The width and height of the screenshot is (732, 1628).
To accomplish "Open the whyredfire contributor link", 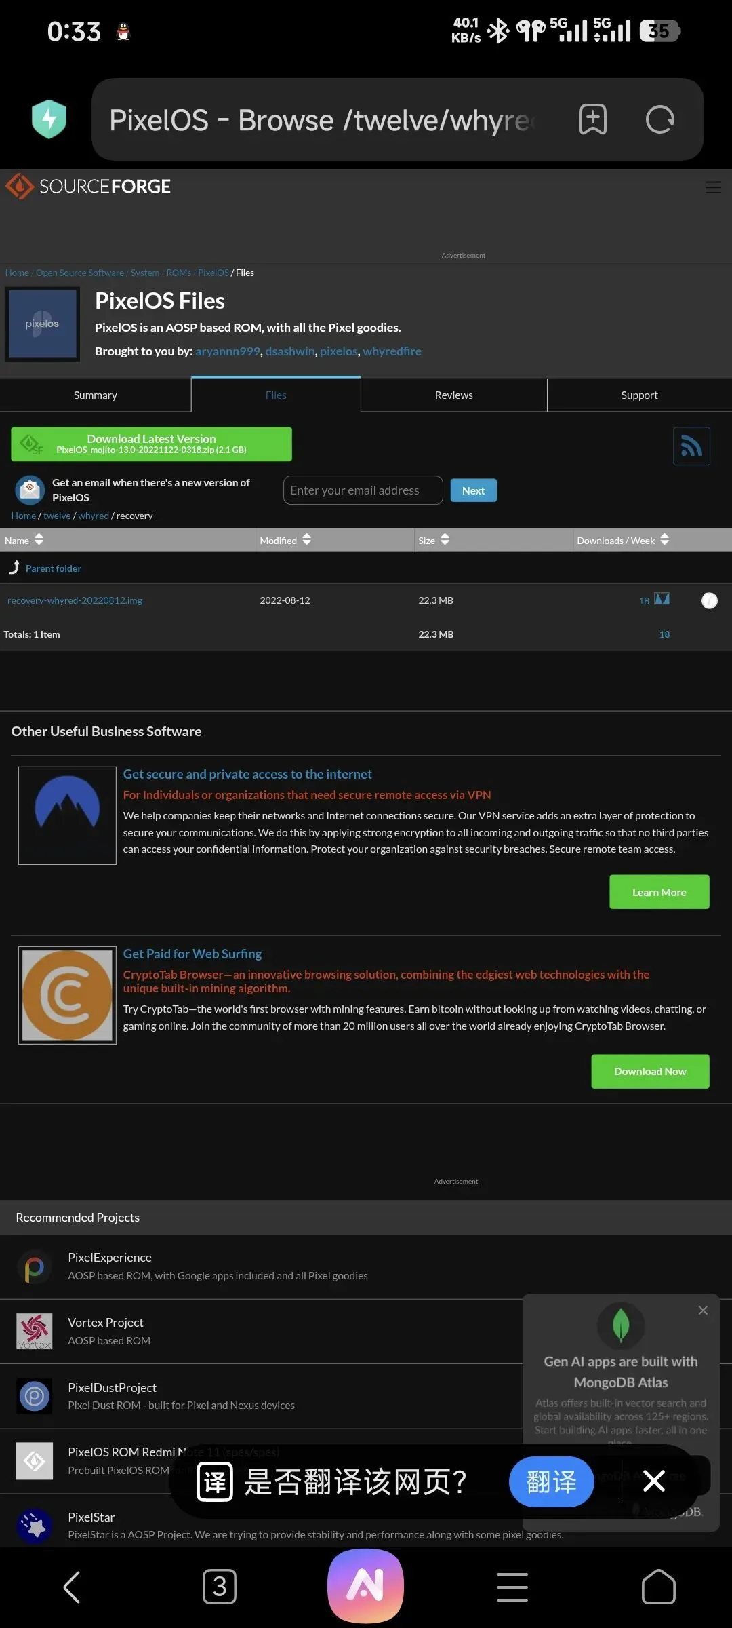I will (x=392, y=351).
